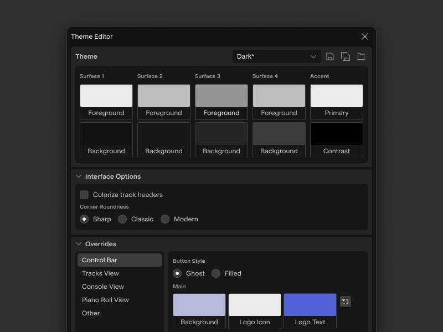
Task: Edit Accent Primary color swatch
Action: (337, 102)
